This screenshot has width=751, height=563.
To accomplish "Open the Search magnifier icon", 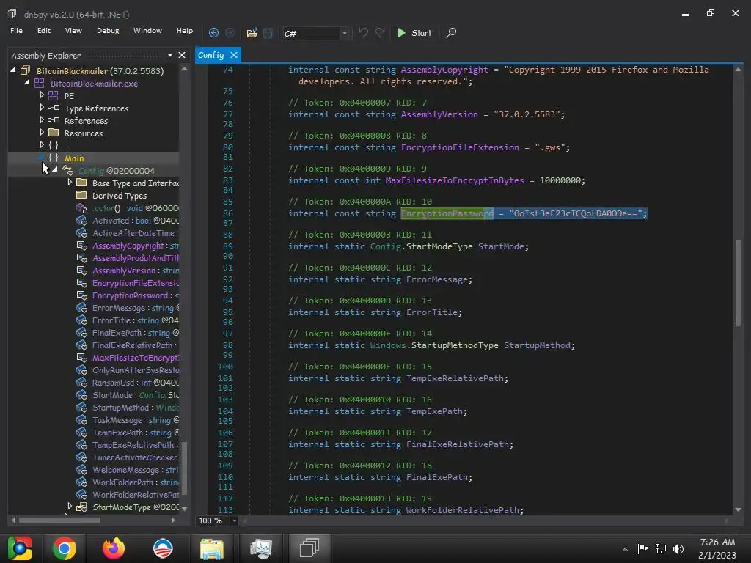I will pyautogui.click(x=451, y=32).
